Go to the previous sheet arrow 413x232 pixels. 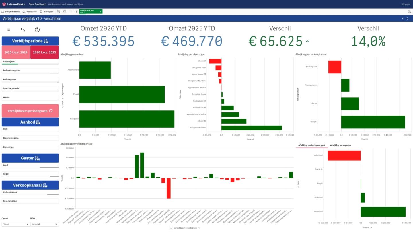tap(402, 19)
